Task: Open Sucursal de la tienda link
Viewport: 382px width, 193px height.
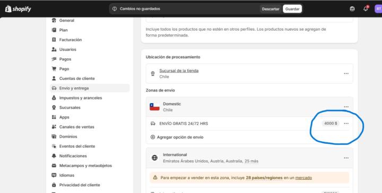Action: pos(179,71)
